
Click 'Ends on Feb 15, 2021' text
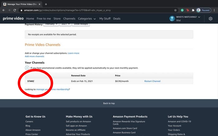82,81
